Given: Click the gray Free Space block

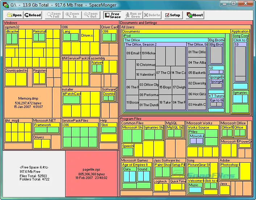Looking at the screenshot, I should point(34,174).
